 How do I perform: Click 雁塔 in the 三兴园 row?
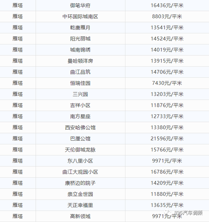pyautogui.click(x=17, y=94)
